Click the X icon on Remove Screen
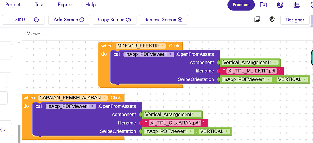 180,20
